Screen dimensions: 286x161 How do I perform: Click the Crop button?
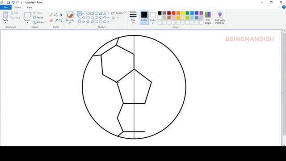click(38, 13)
